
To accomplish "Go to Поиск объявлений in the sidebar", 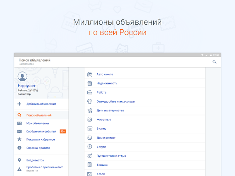I will point(41,115).
